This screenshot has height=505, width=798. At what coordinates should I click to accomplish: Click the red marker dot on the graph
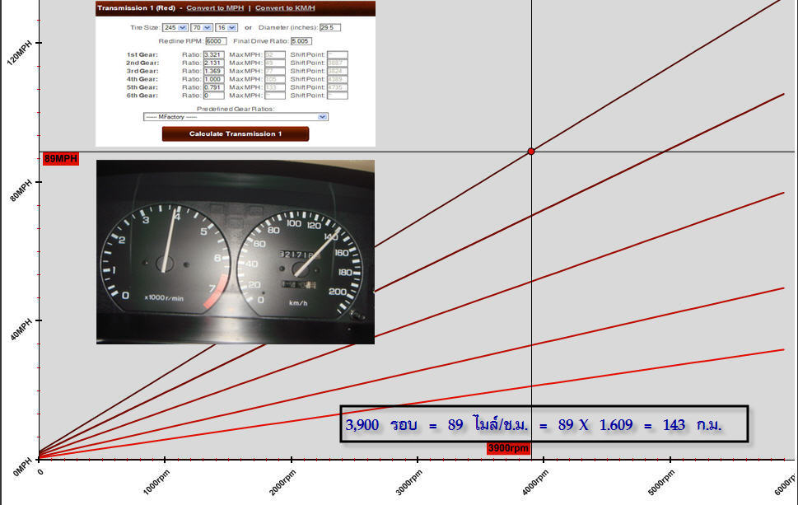(531, 152)
